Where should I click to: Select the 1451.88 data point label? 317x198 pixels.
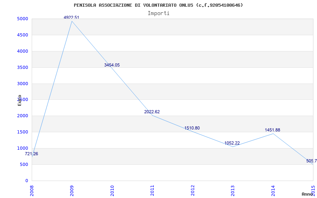pos(272,130)
